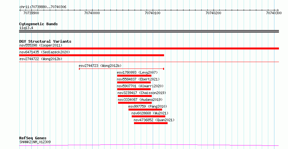Click ruler position 70740000
Screen dimensions: 288x149
point(92,13)
